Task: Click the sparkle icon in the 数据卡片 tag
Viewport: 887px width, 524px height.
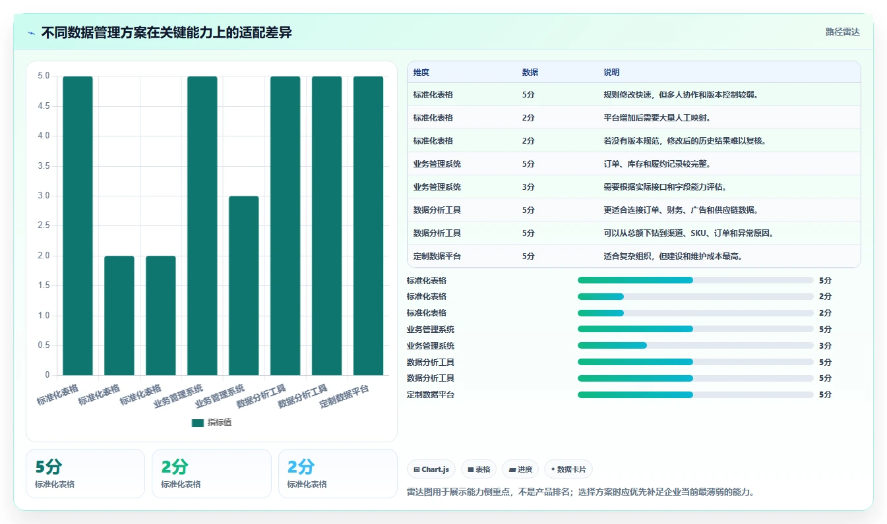Action: [x=553, y=469]
